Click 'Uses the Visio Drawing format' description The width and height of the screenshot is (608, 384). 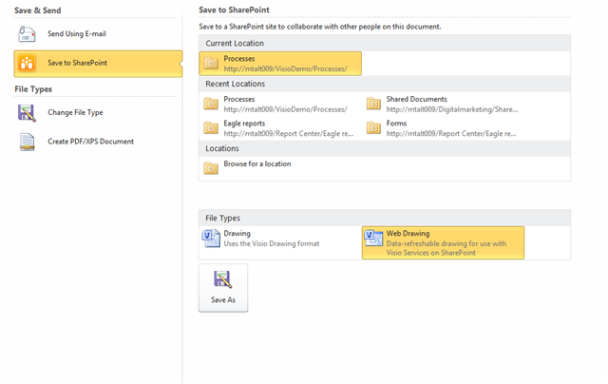[x=272, y=243]
